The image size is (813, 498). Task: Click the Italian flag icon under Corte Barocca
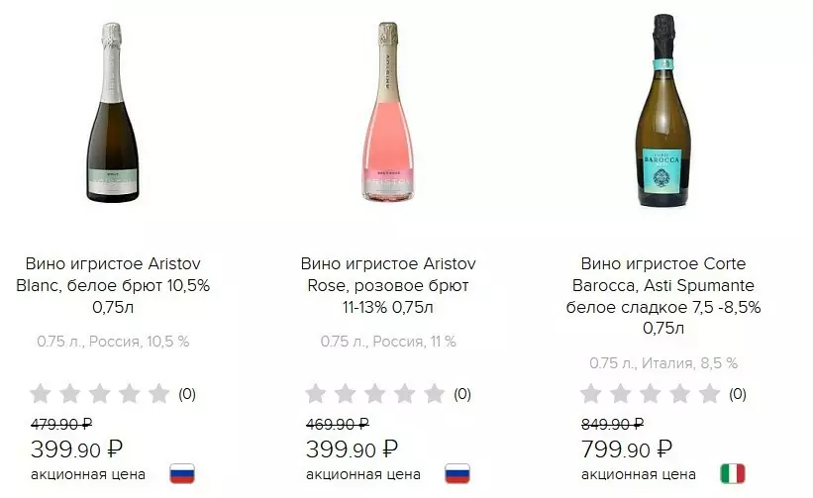coord(732,473)
